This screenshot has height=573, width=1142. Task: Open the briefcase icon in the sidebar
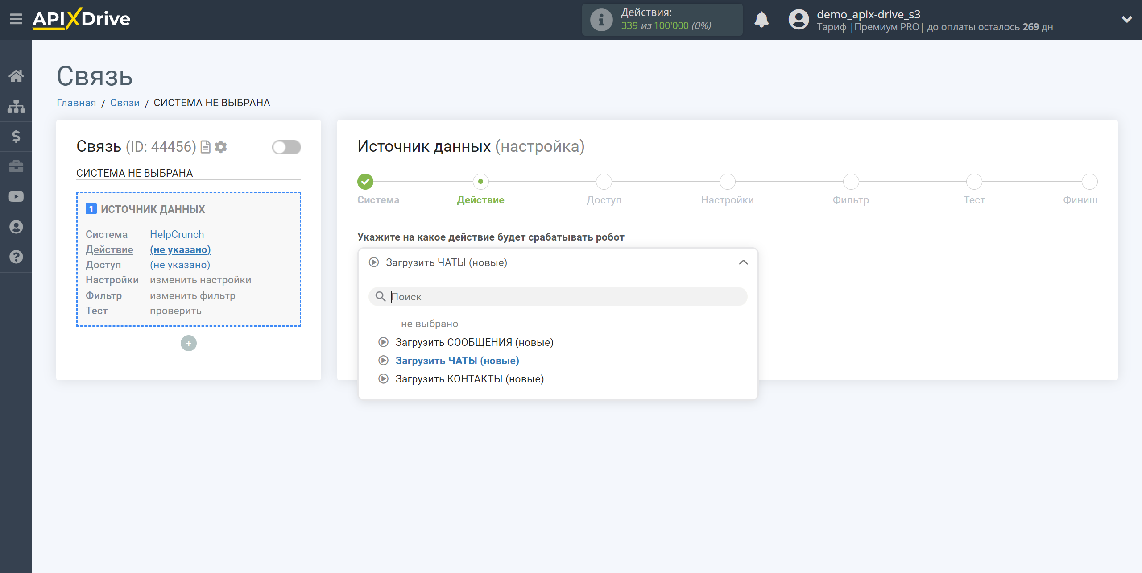[x=16, y=166]
